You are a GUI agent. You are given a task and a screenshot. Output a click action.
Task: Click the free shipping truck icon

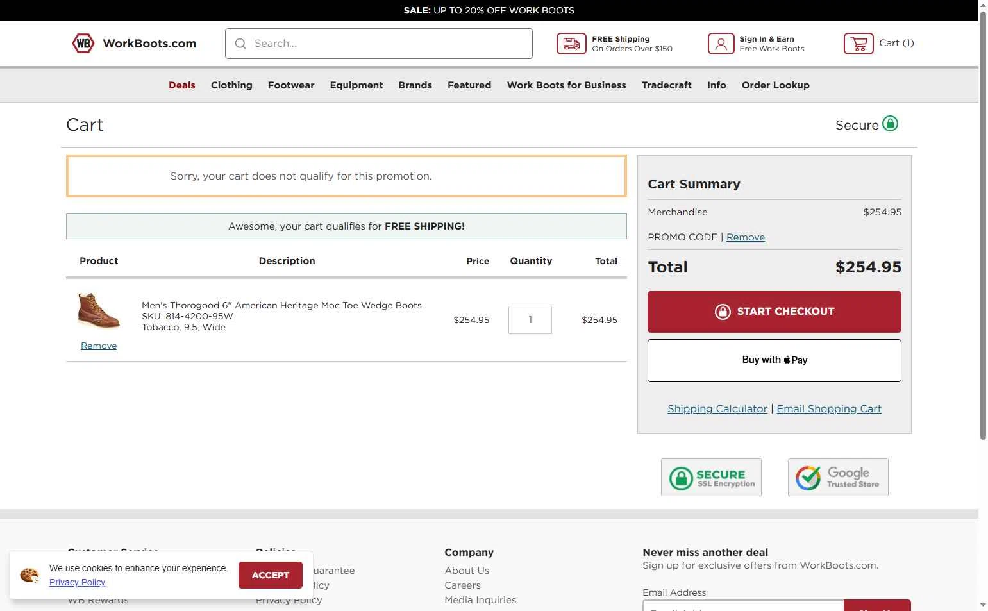pos(571,44)
